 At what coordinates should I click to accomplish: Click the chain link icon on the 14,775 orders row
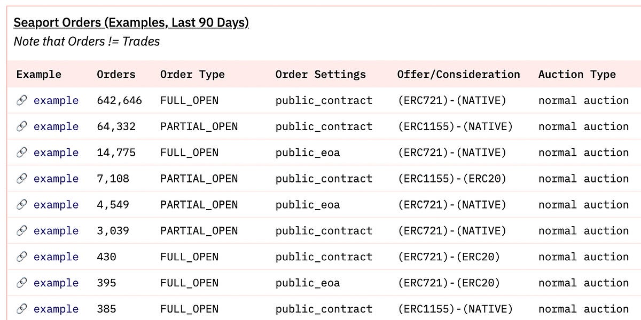(21, 153)
